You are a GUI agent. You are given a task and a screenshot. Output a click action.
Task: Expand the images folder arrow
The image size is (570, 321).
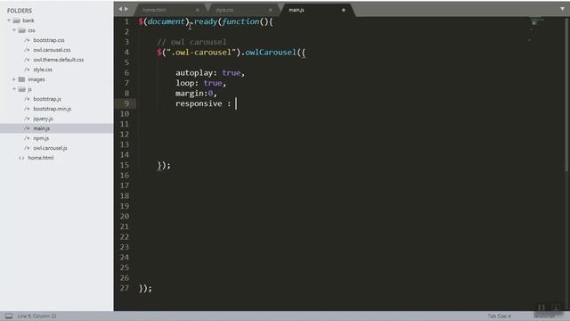click(x=14, y=79)
